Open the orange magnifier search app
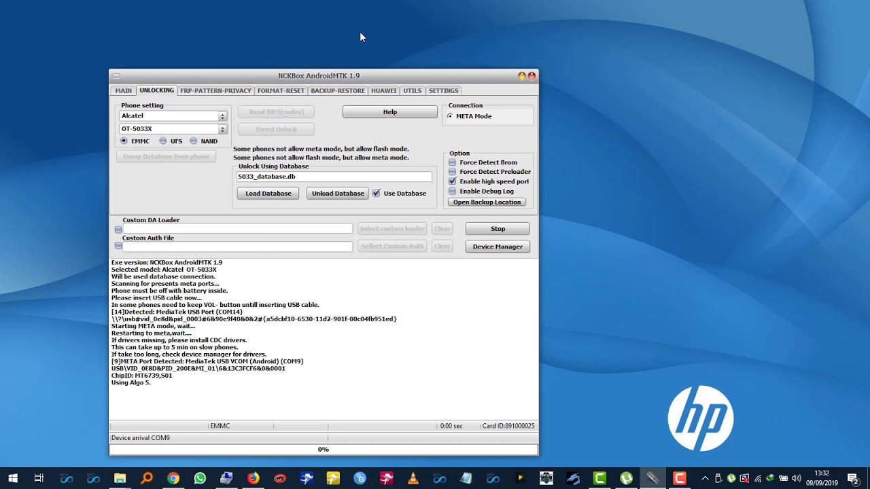This screenshot has width=870, height=489. tap(147, 478)
